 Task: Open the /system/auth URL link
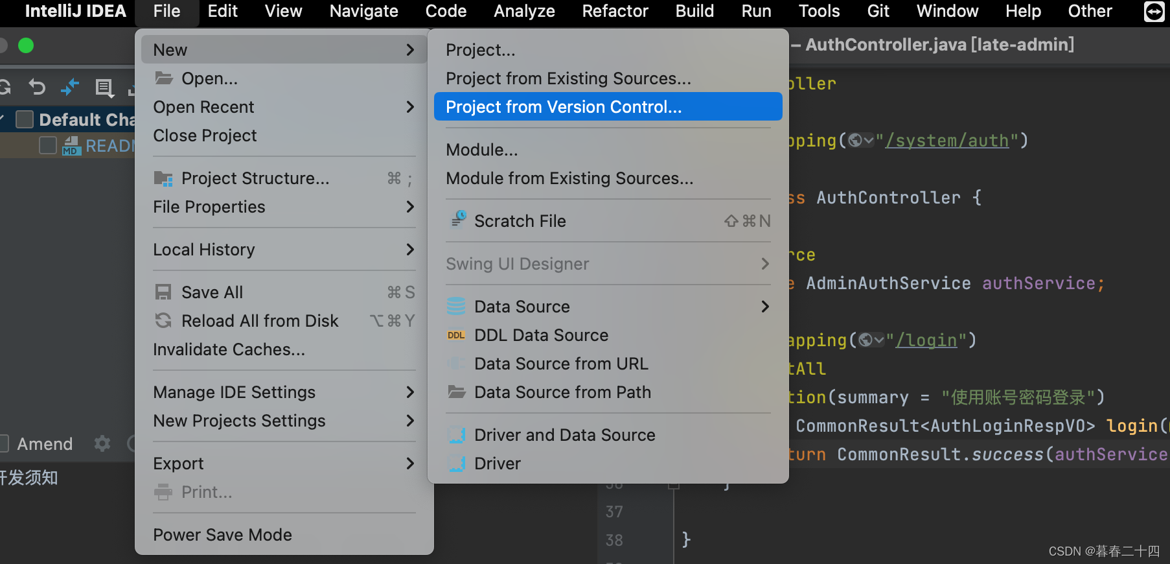coord(947,141)
